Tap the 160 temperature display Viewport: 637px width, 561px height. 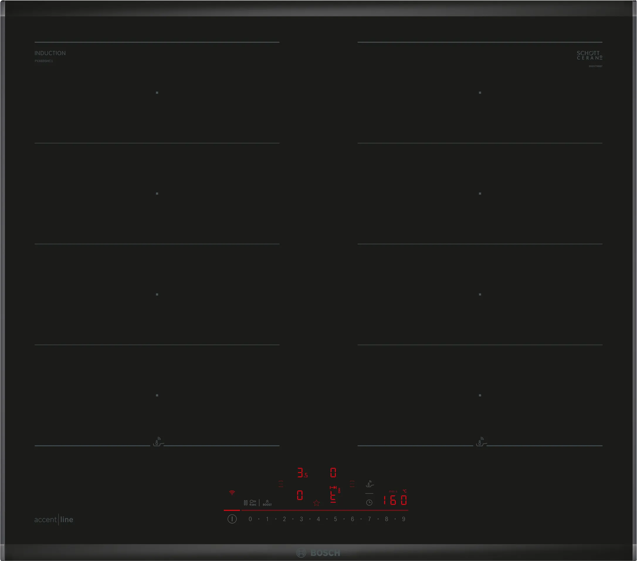(x=395, y=500)
